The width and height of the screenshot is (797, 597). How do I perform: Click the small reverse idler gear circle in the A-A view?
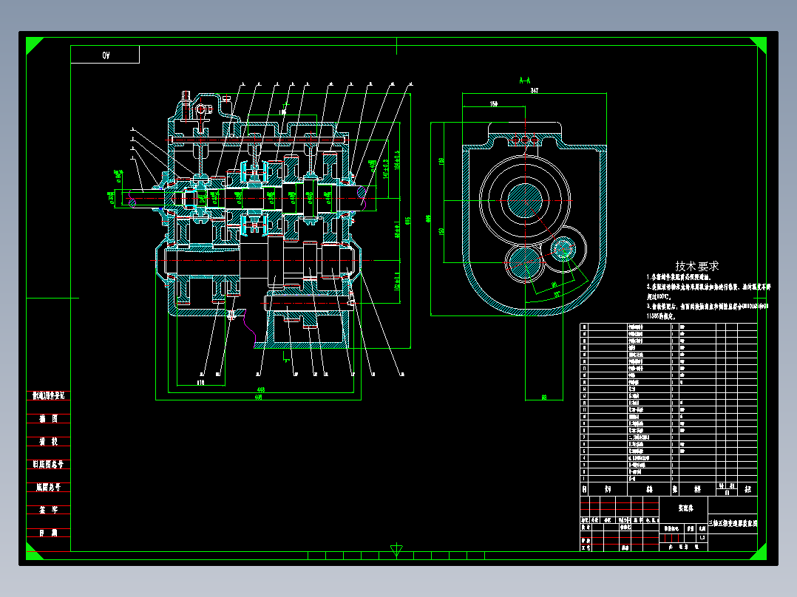(563, 250)
